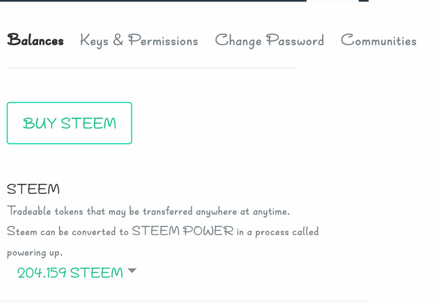Click the "powering up." text
Viewport: 433px width, 302px height.
(x=35, y=252)
